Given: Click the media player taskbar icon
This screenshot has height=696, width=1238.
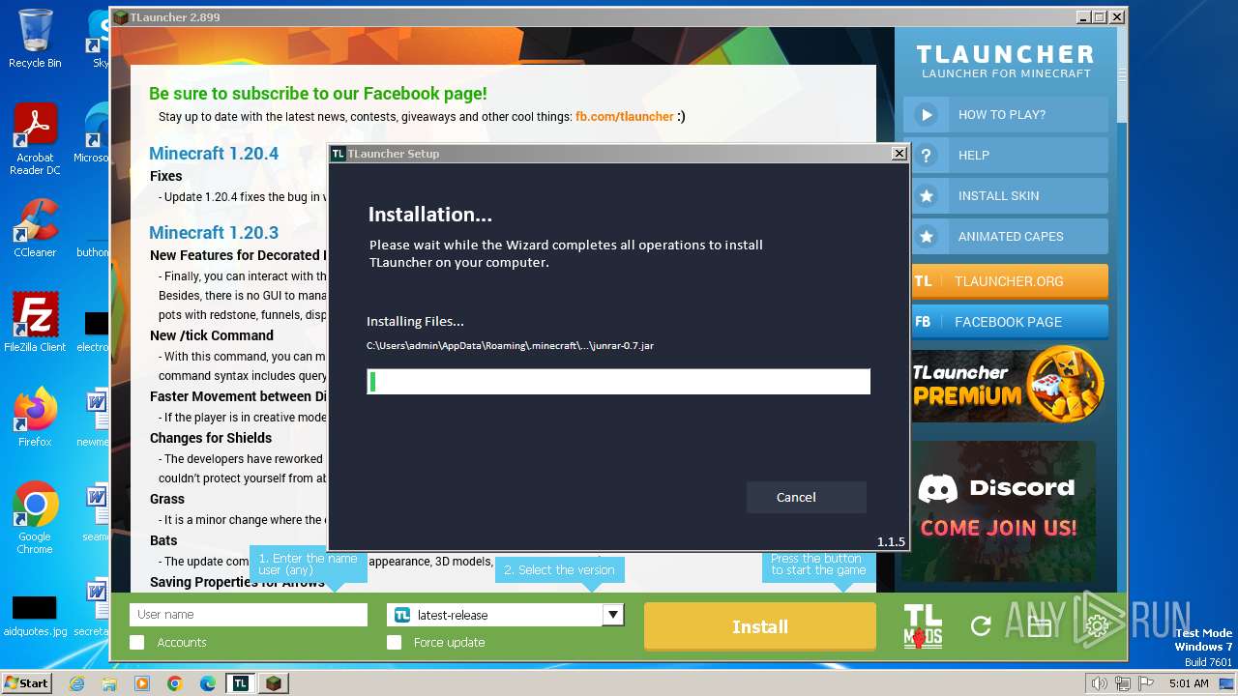Looking at the screenshot, I should click(142, 683).
